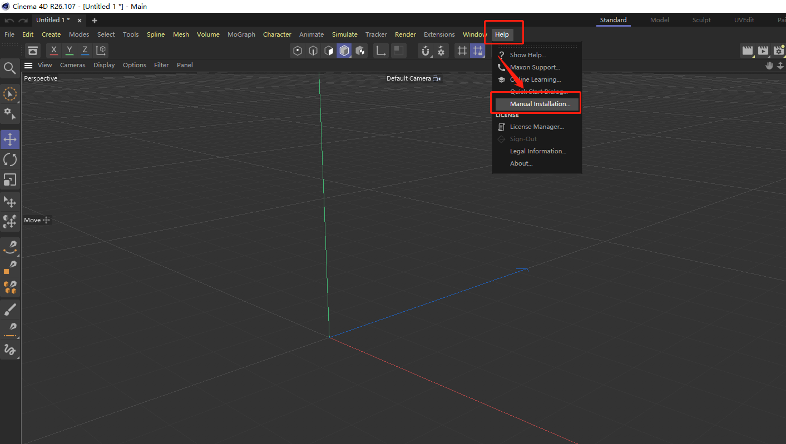Render the active view
Viewport: 786px width, 444px height.
click(x=748, y=50)
